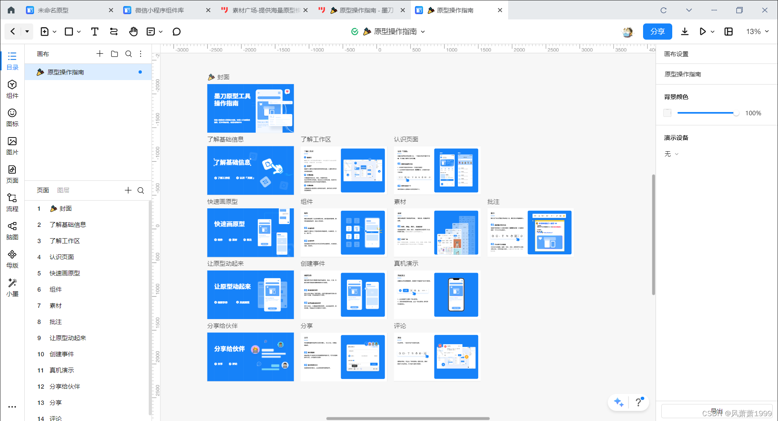
Task: Switch to 素材广场 browser tab
Action: pyautogui.click(x=264, y=10)
